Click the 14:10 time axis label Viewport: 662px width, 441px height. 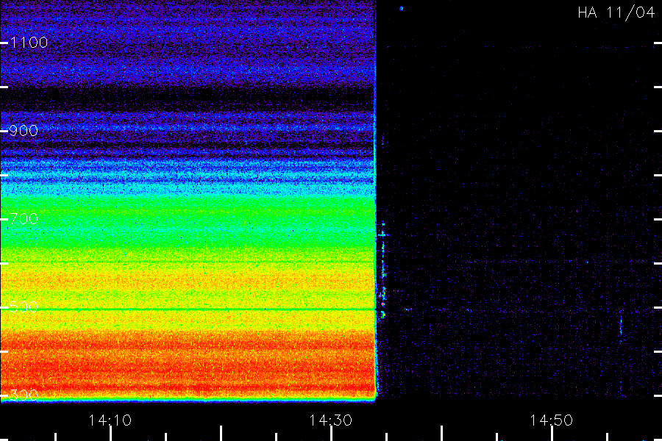tap(110, 420)
